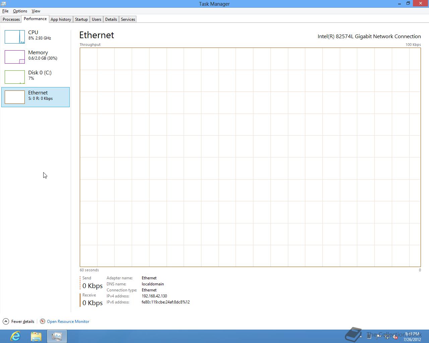This screenshot has width=429, height=343.
Task: Click the Task Manager title bar icon
Action: [x=3, y=4]
